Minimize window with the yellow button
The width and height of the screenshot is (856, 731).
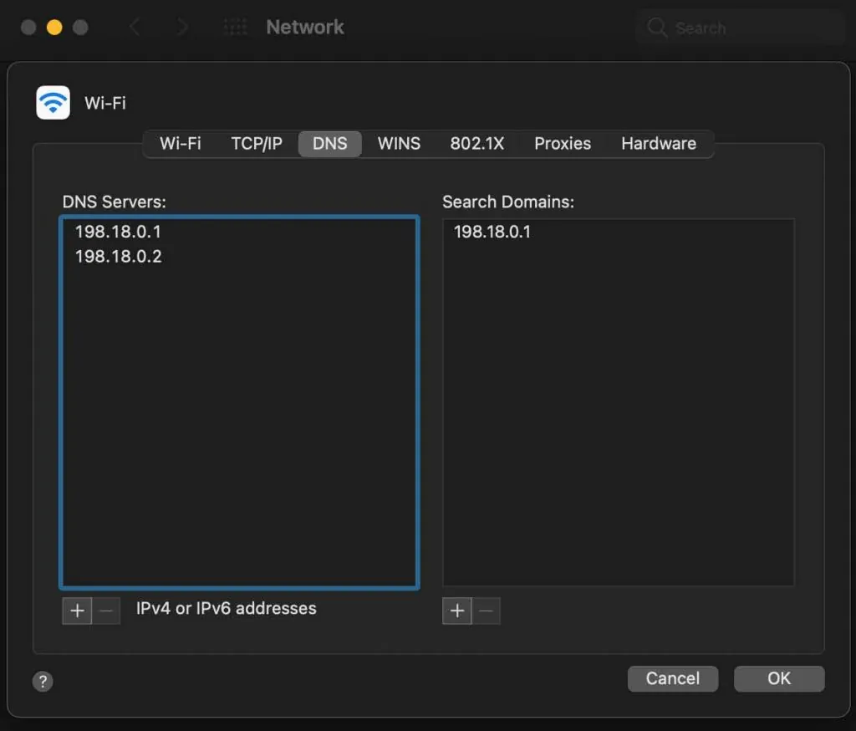[54, 27]
